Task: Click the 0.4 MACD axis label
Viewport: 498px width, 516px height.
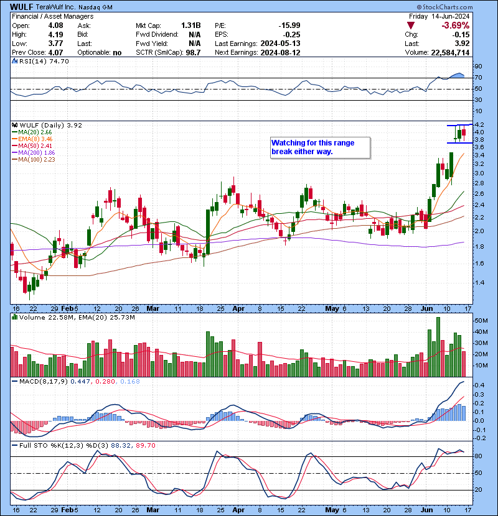Action: (x=480, y=385)
